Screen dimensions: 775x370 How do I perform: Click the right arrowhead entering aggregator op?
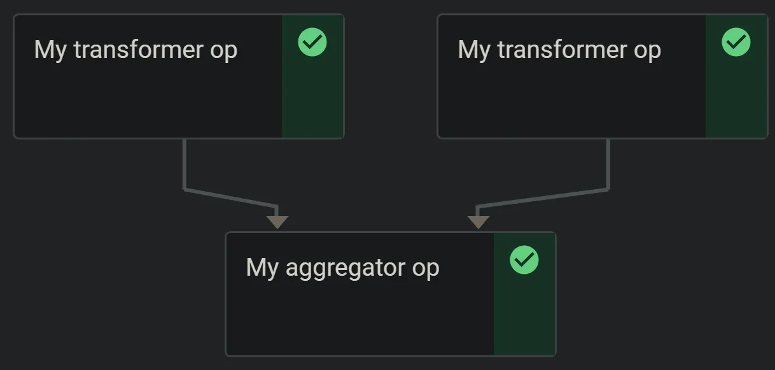(478, 221)
